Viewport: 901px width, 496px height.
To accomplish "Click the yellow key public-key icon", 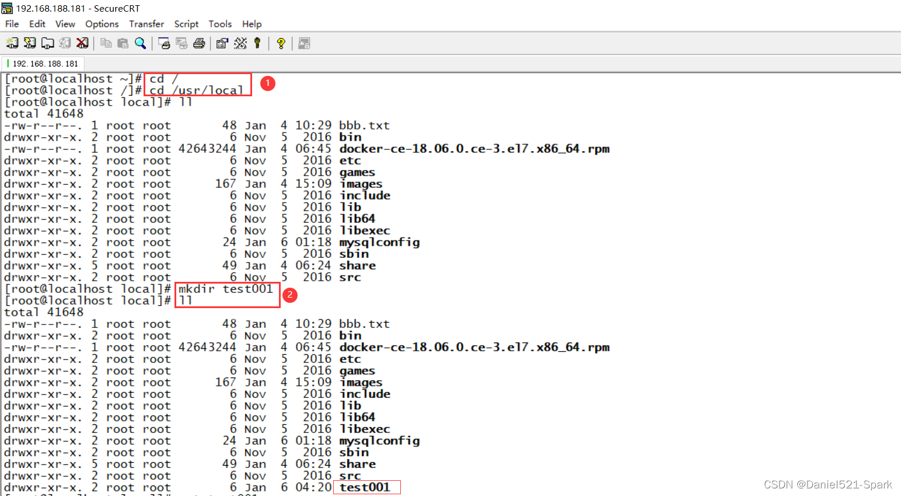I will pos(257,43).
